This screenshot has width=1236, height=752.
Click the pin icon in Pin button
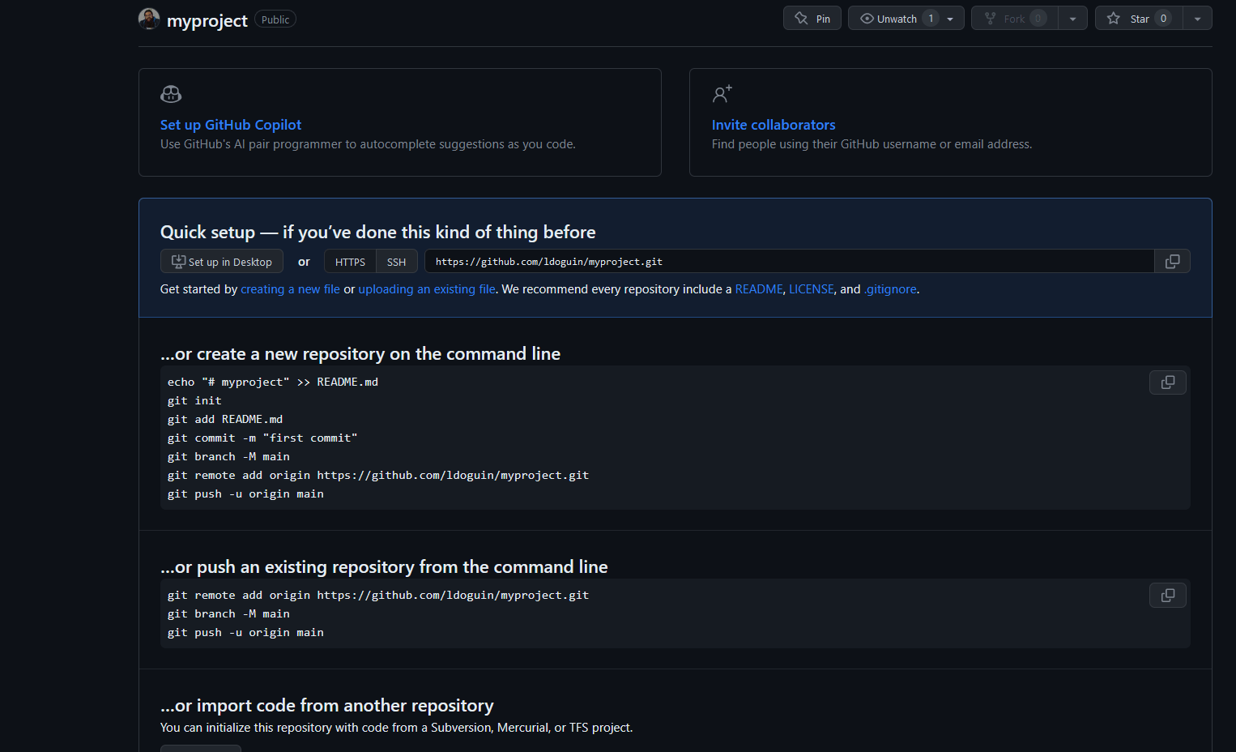point(801,19)
